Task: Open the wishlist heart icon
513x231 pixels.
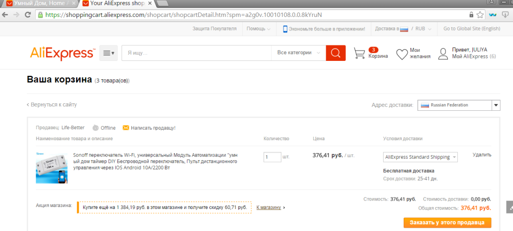Action: [x=402, y=54]
